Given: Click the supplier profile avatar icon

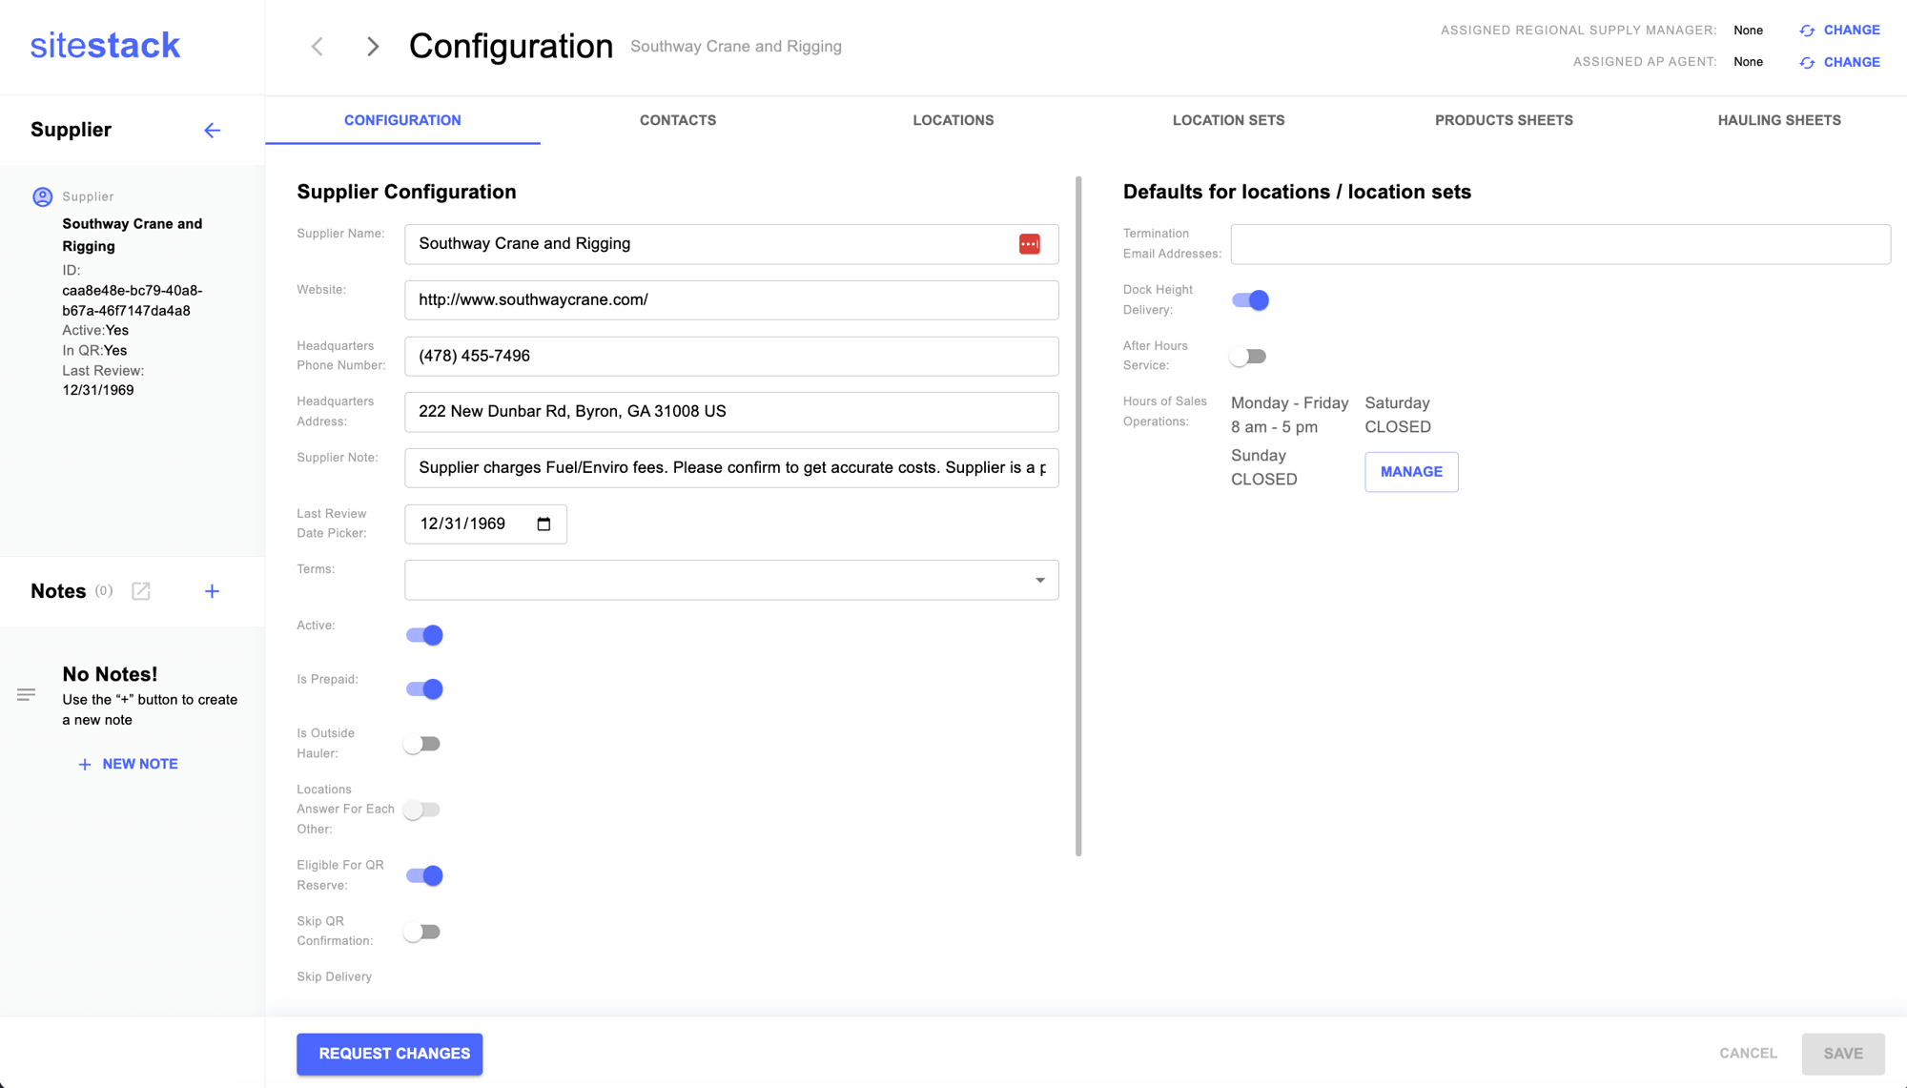Looking at the screenshot, I should click(x=43, y=197).
